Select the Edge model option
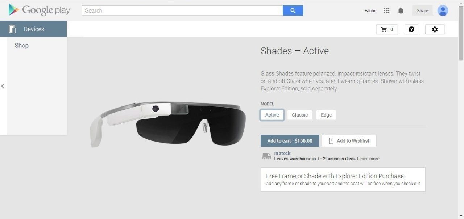This screenshot has width=464, height=219. 326,115
